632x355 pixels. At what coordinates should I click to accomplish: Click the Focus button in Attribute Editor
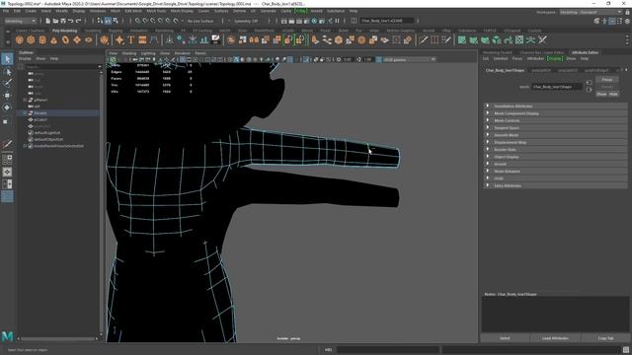pos(607,80)
